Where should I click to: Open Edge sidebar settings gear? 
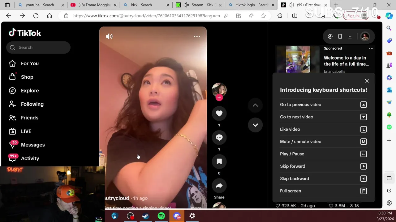coord(389,203)
